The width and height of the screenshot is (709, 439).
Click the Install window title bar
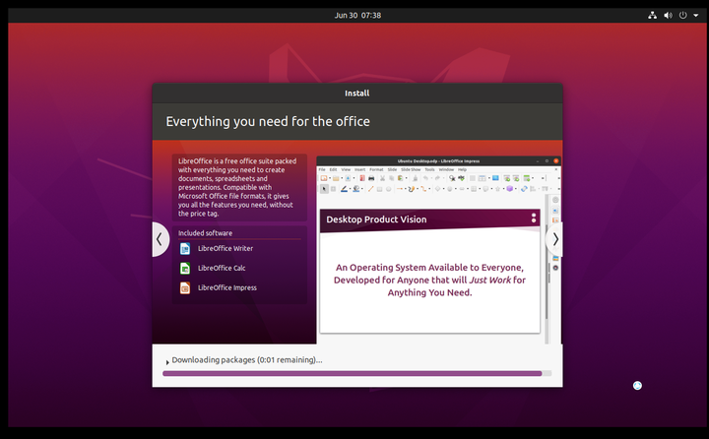tap(357, 94)
